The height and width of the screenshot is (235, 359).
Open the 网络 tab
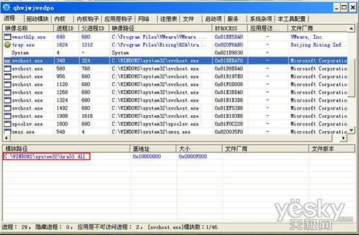[144, 19]
